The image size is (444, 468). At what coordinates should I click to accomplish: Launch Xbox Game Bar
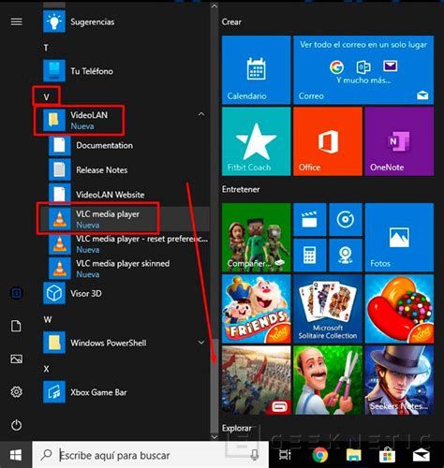pyautogui.click(x=125, y=392)
